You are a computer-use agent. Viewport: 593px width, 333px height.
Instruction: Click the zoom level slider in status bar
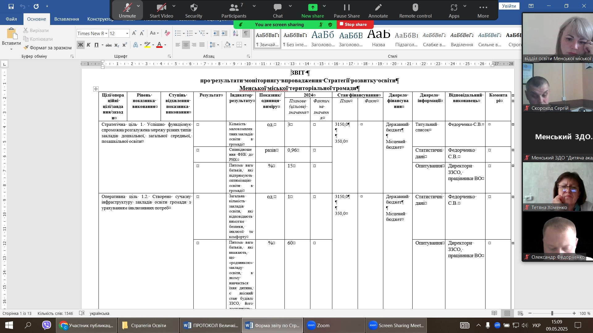click(552, 313)
